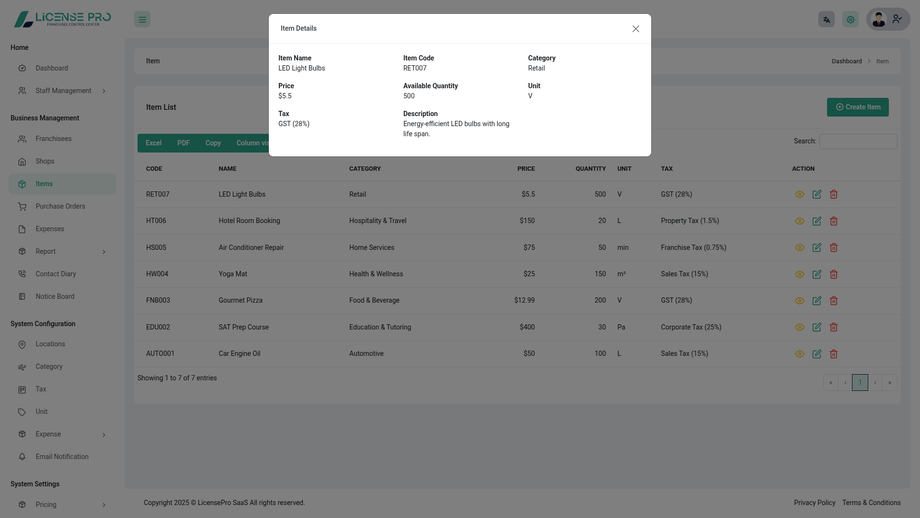Delete the SAT Prep Course item
Screen dimensions: 920x518
tap(833, 327)
